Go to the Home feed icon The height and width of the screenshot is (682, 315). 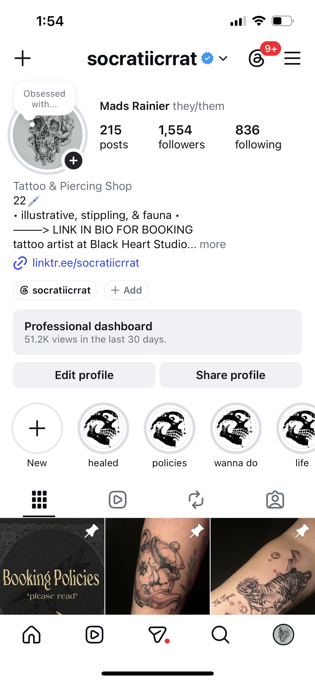click(x=31, y=634)
